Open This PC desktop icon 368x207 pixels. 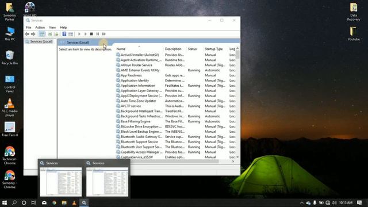point(10,34)
